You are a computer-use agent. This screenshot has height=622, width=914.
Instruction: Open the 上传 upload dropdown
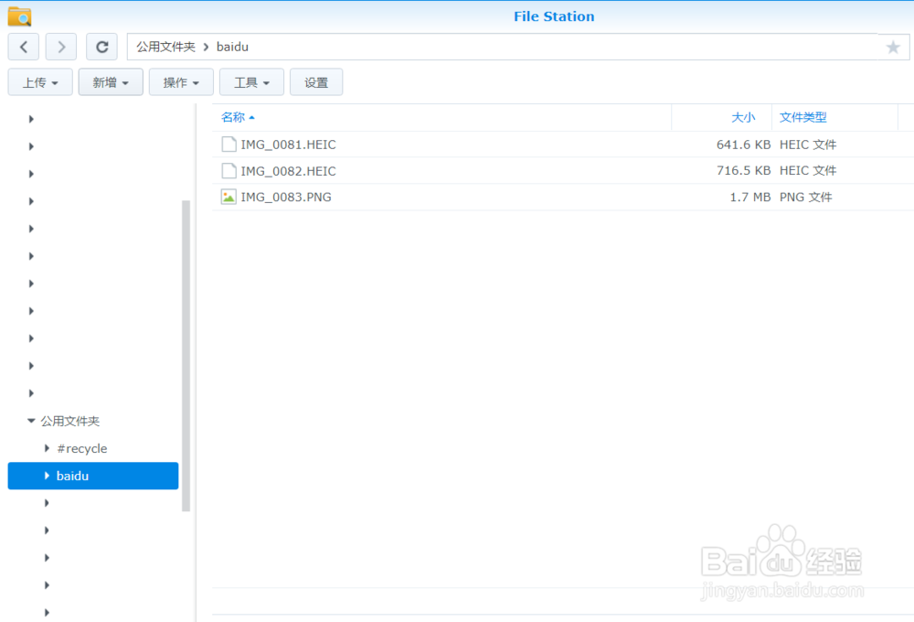point(40,82)
